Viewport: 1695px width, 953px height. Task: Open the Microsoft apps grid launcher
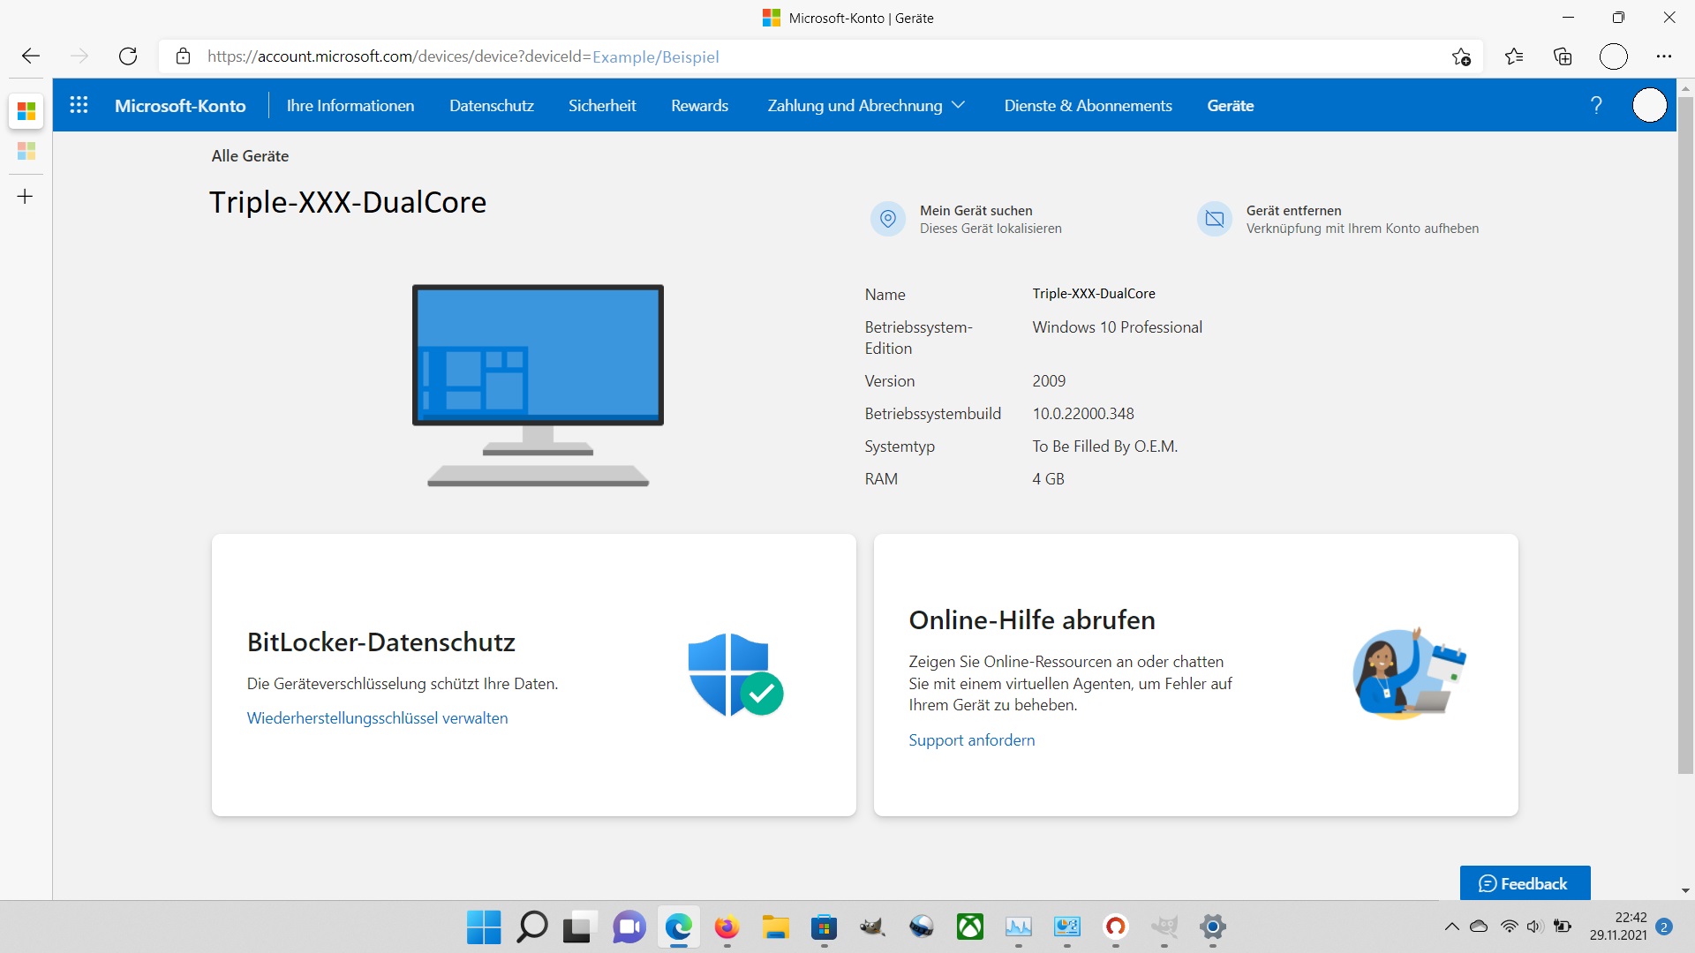click(79, 105)
